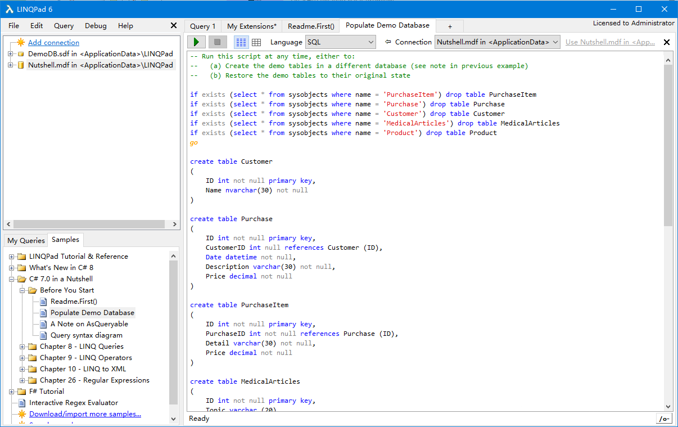Click the F# Tutorial folder icon
This screenshot has width=678, height=427.
21,392
